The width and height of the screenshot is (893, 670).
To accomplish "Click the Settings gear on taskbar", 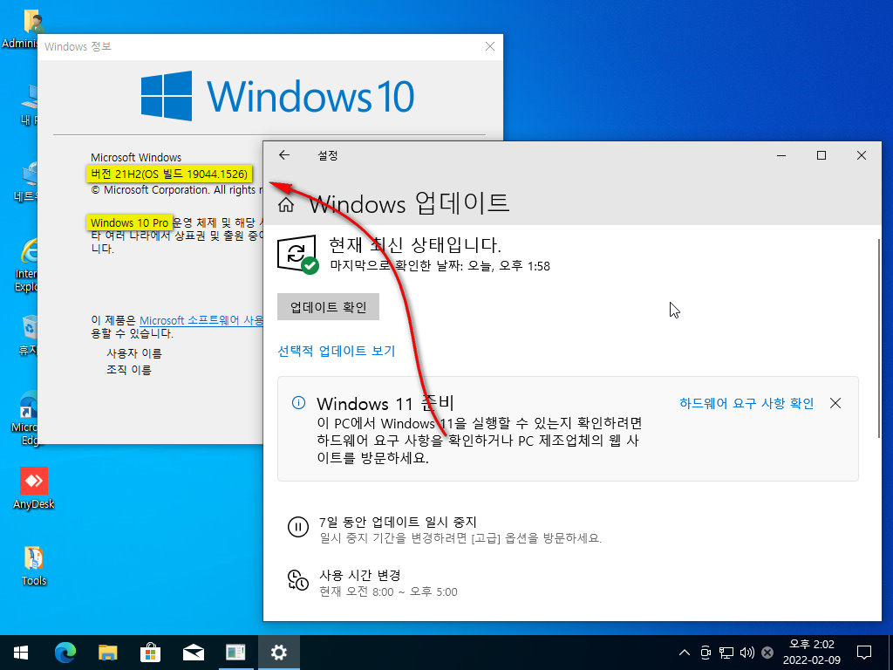I will point(278,653).
